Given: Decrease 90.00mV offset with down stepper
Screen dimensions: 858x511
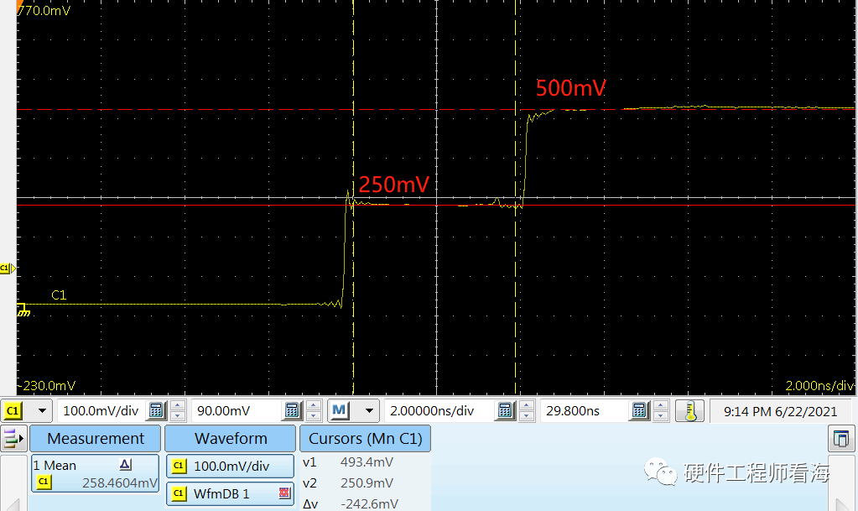Looking at the screenshot, I should tap(314, 415).
